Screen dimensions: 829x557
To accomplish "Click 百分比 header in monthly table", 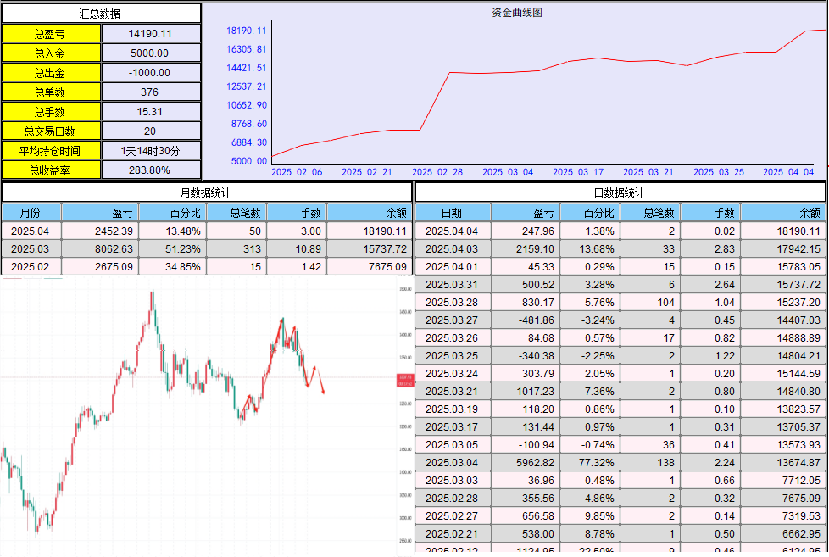I will tap(173, 213).
